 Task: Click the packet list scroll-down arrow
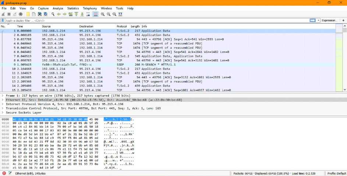[345, 90]
